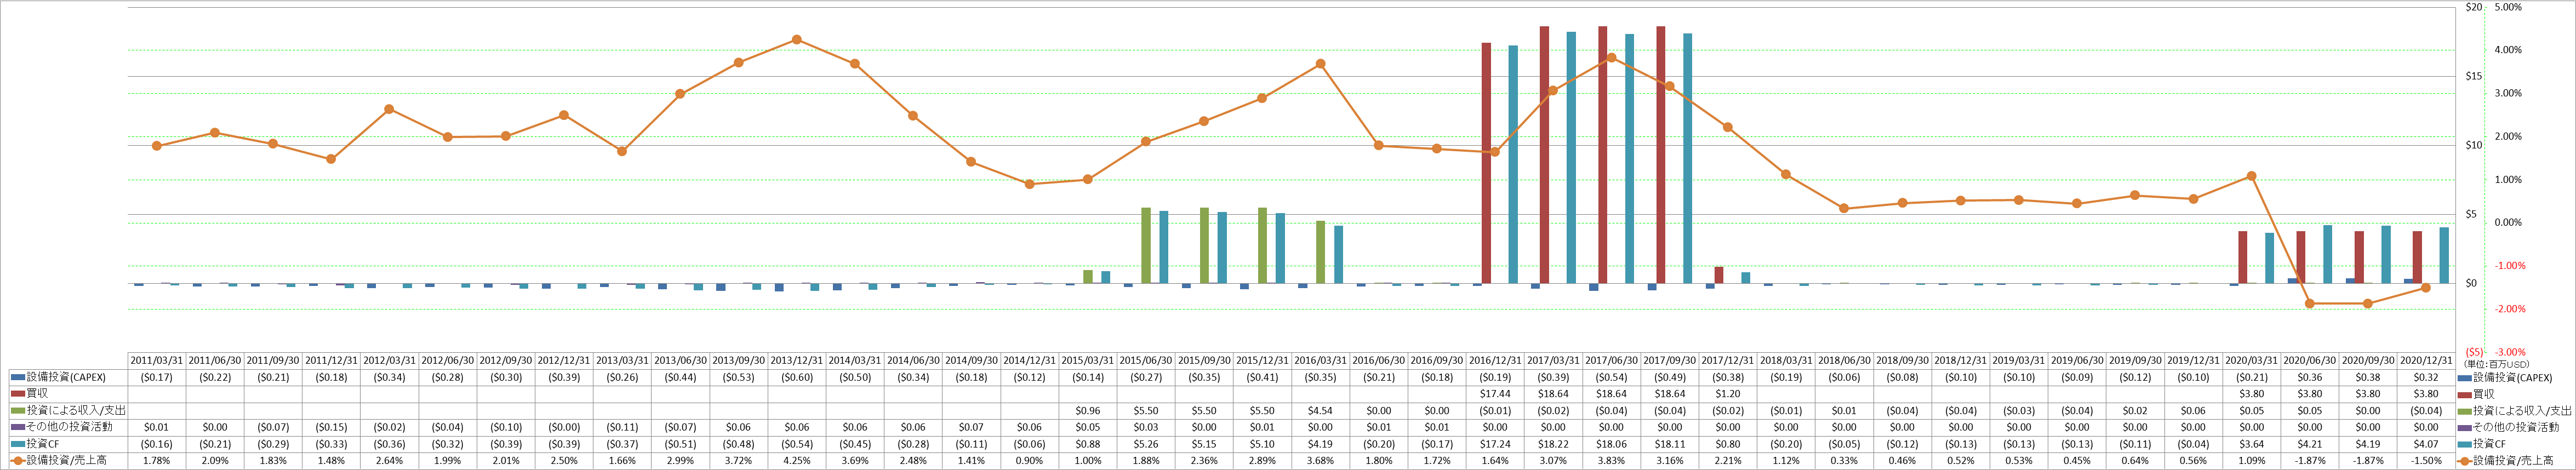Image resolution: width=2576 pixels, height=470 pixels.
Task: Click the 設備投資(CAPEX) row label in table
Action: tap(66, 378)
